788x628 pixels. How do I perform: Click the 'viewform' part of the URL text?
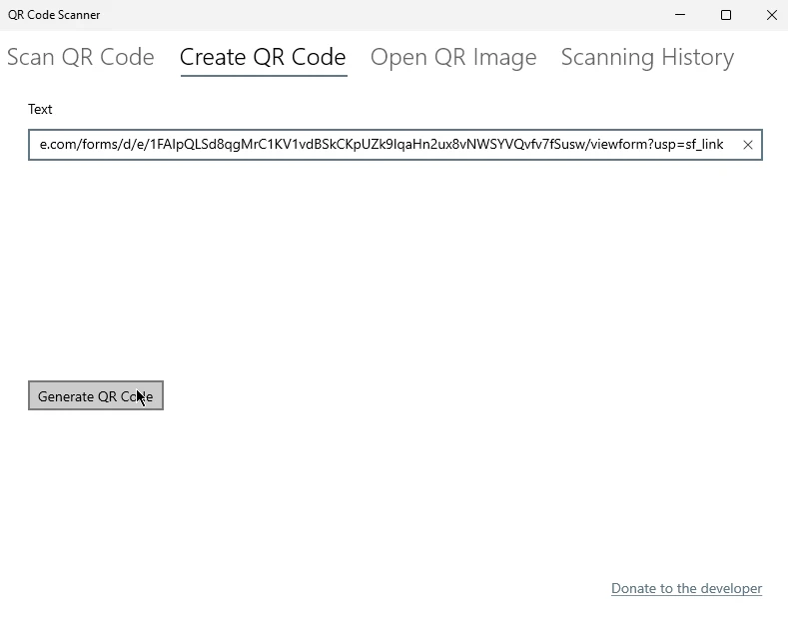coord(619,145)
